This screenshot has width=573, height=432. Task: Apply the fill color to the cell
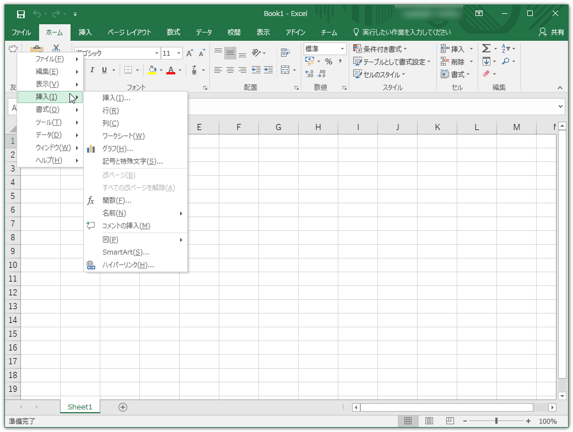coord(151,70)
